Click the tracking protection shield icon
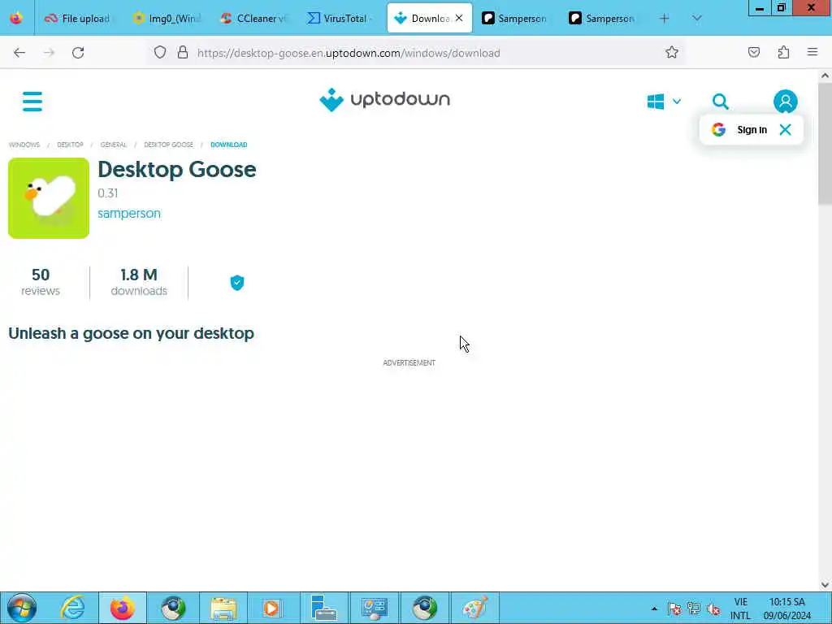The height and width of the screenshot is (624, 832). [160, 52]
